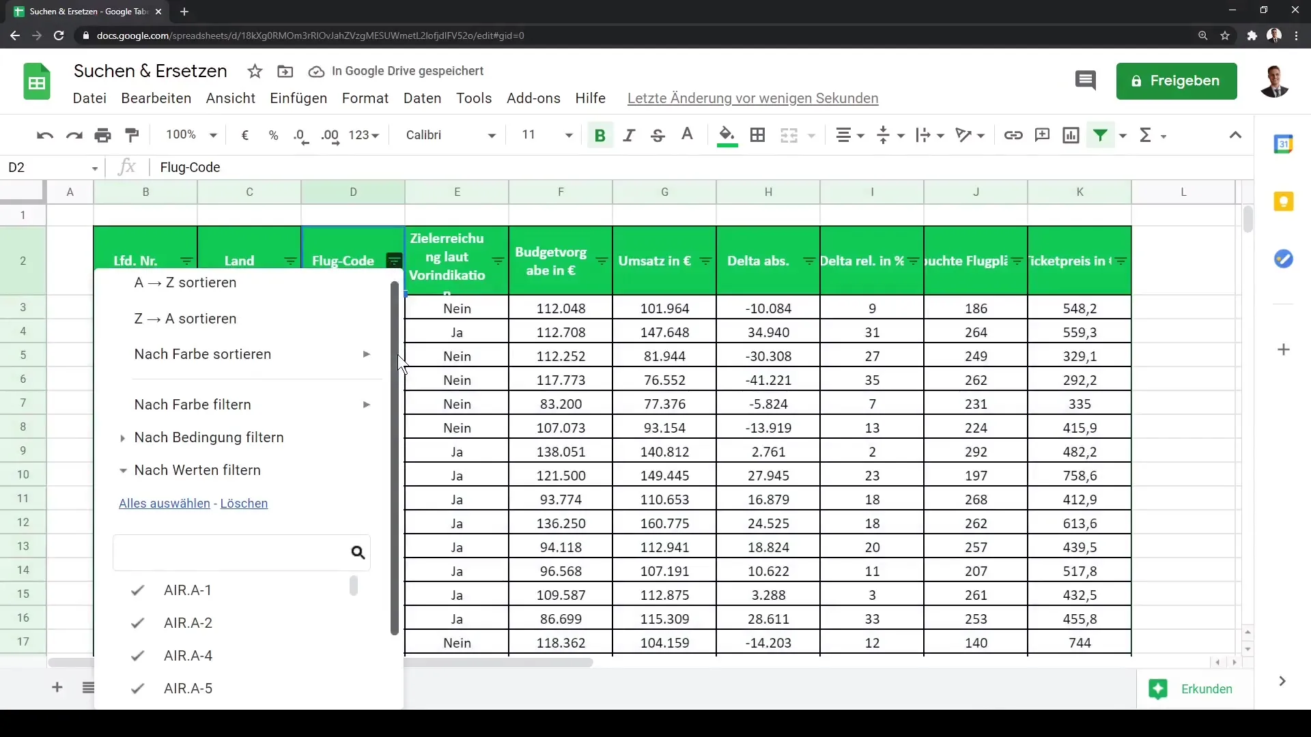Uncheck AIR.A-1 filter value
Viewport: 1311px width, 737px height.
[137, 590]
